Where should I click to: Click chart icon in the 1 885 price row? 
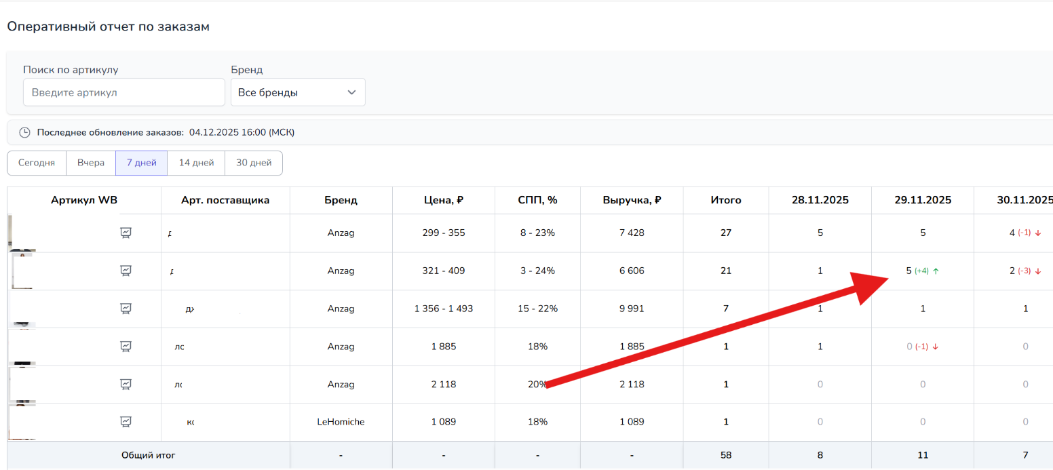[x=126, y=347]
